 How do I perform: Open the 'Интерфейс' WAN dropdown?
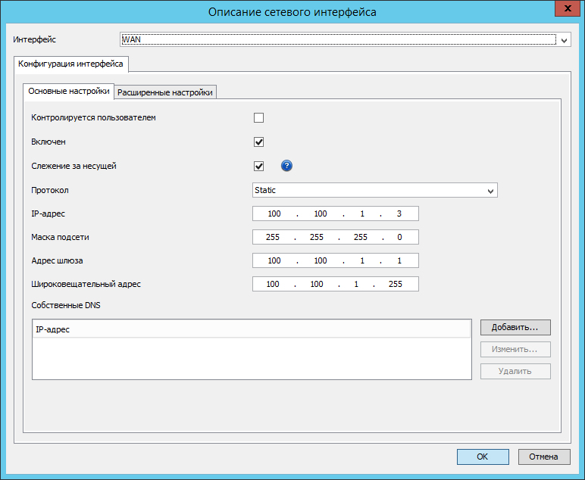point(564,39)
